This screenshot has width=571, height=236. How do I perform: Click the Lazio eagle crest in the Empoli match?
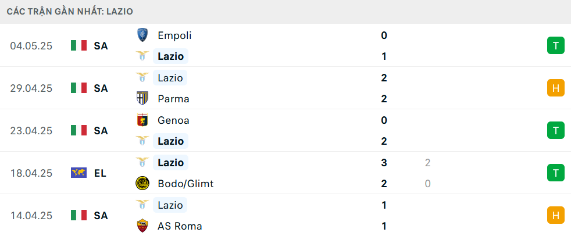(142, 56)
